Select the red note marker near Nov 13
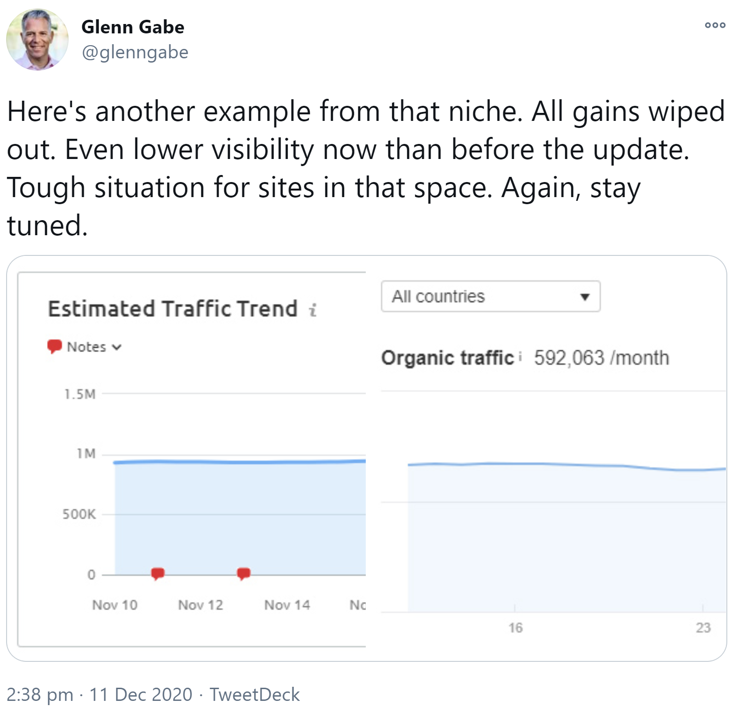Image resolution: width=740 pixels, height=715 pixels. [x=244, y=573]
